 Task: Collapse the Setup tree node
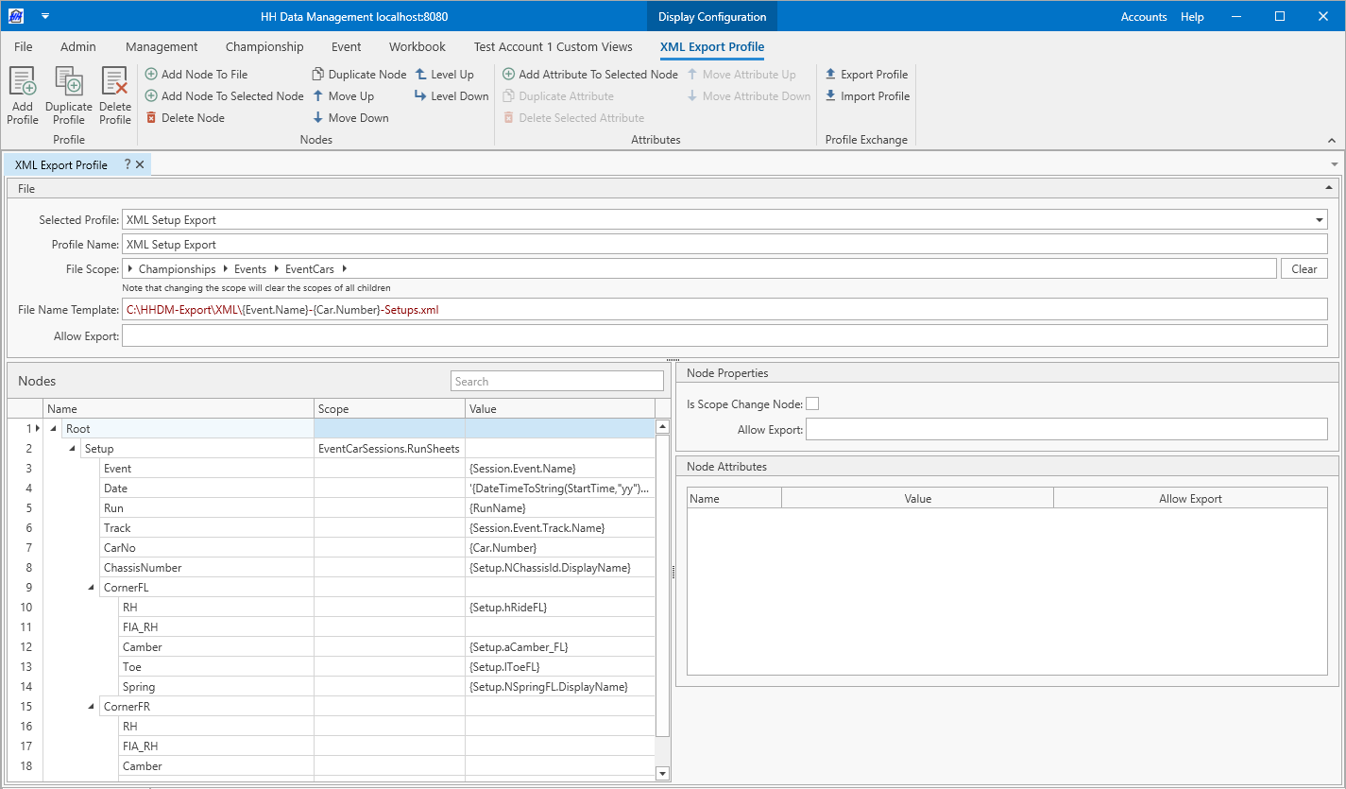[73, 449]
